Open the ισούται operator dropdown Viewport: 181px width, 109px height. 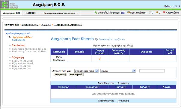click(x=118, y=71)
